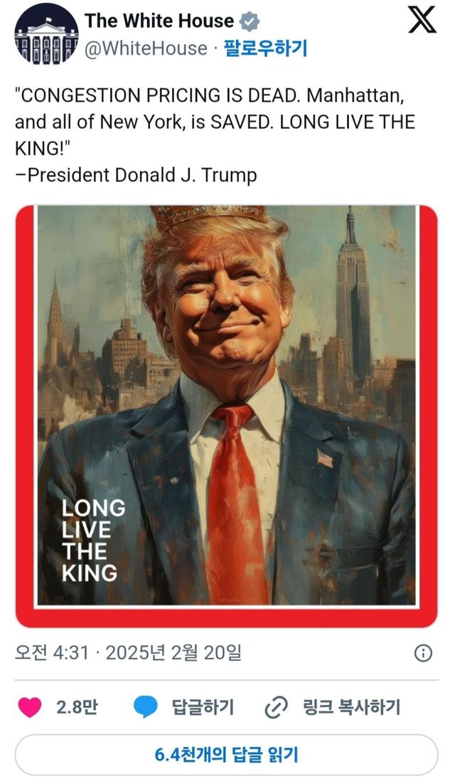Click the 2.8만 like count
455x779 pixels.
pos(76,706)
